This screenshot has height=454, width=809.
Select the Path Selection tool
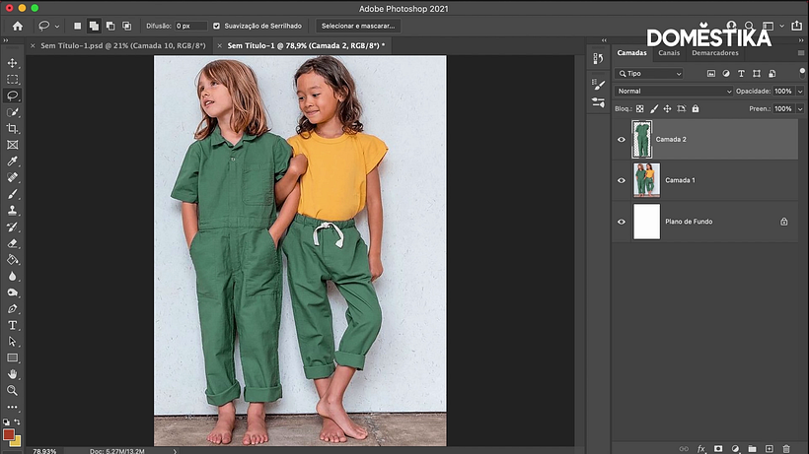pos(13,342)
